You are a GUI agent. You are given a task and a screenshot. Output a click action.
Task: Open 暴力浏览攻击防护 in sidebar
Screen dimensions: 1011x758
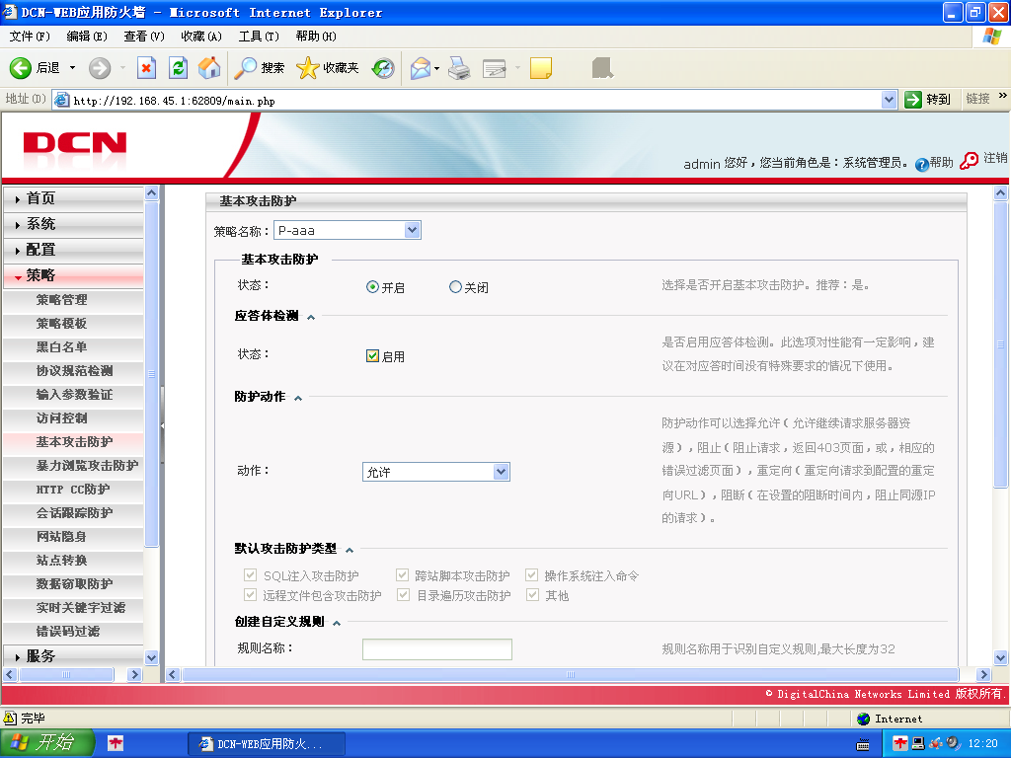pyautogui.click(x=87, y=466)
